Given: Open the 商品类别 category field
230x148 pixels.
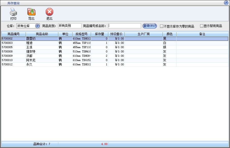Looking at the screenshot, I should [69, 26].
